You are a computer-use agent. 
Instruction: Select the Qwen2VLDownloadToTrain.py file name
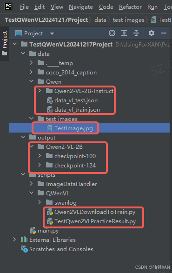(x=95, y=212)
